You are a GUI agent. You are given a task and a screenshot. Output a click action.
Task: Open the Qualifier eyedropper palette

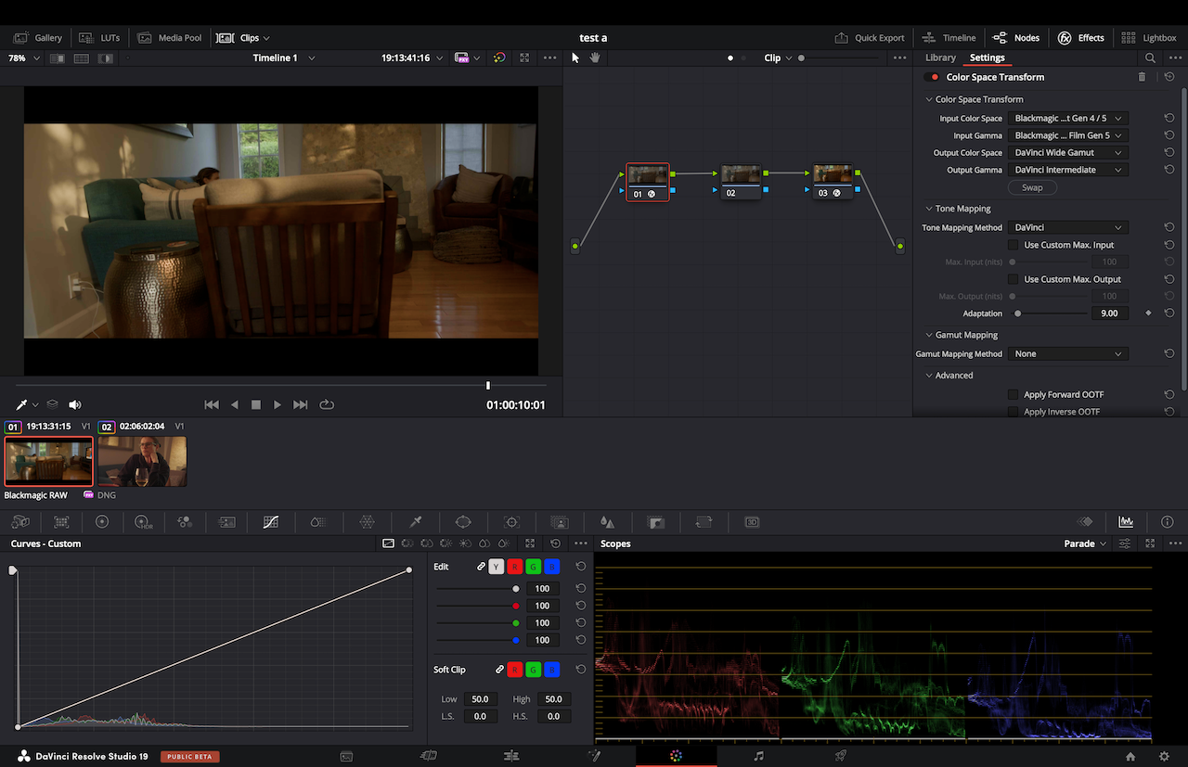click(416, 522)
